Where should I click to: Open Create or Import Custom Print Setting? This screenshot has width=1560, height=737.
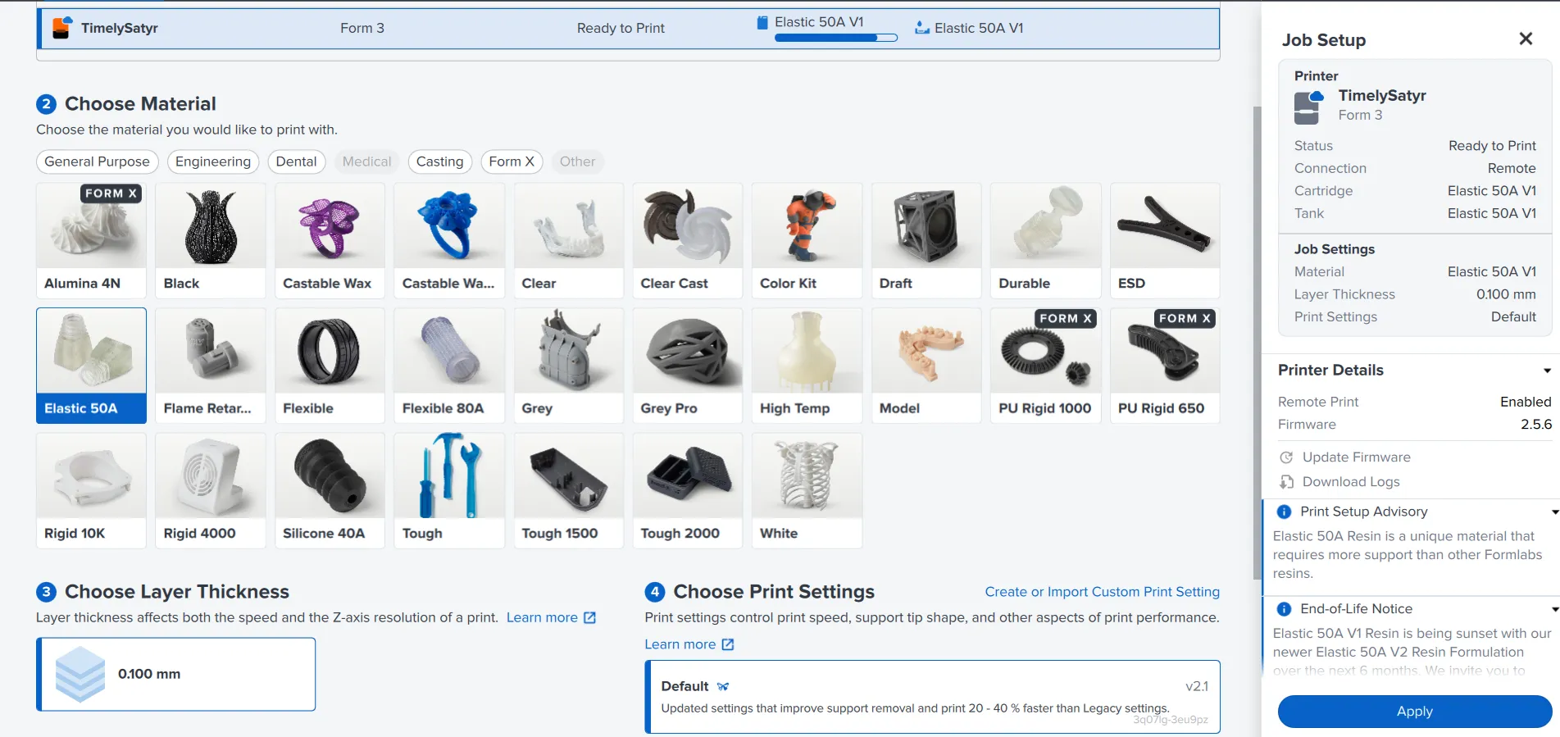(x=1102, y=592)
